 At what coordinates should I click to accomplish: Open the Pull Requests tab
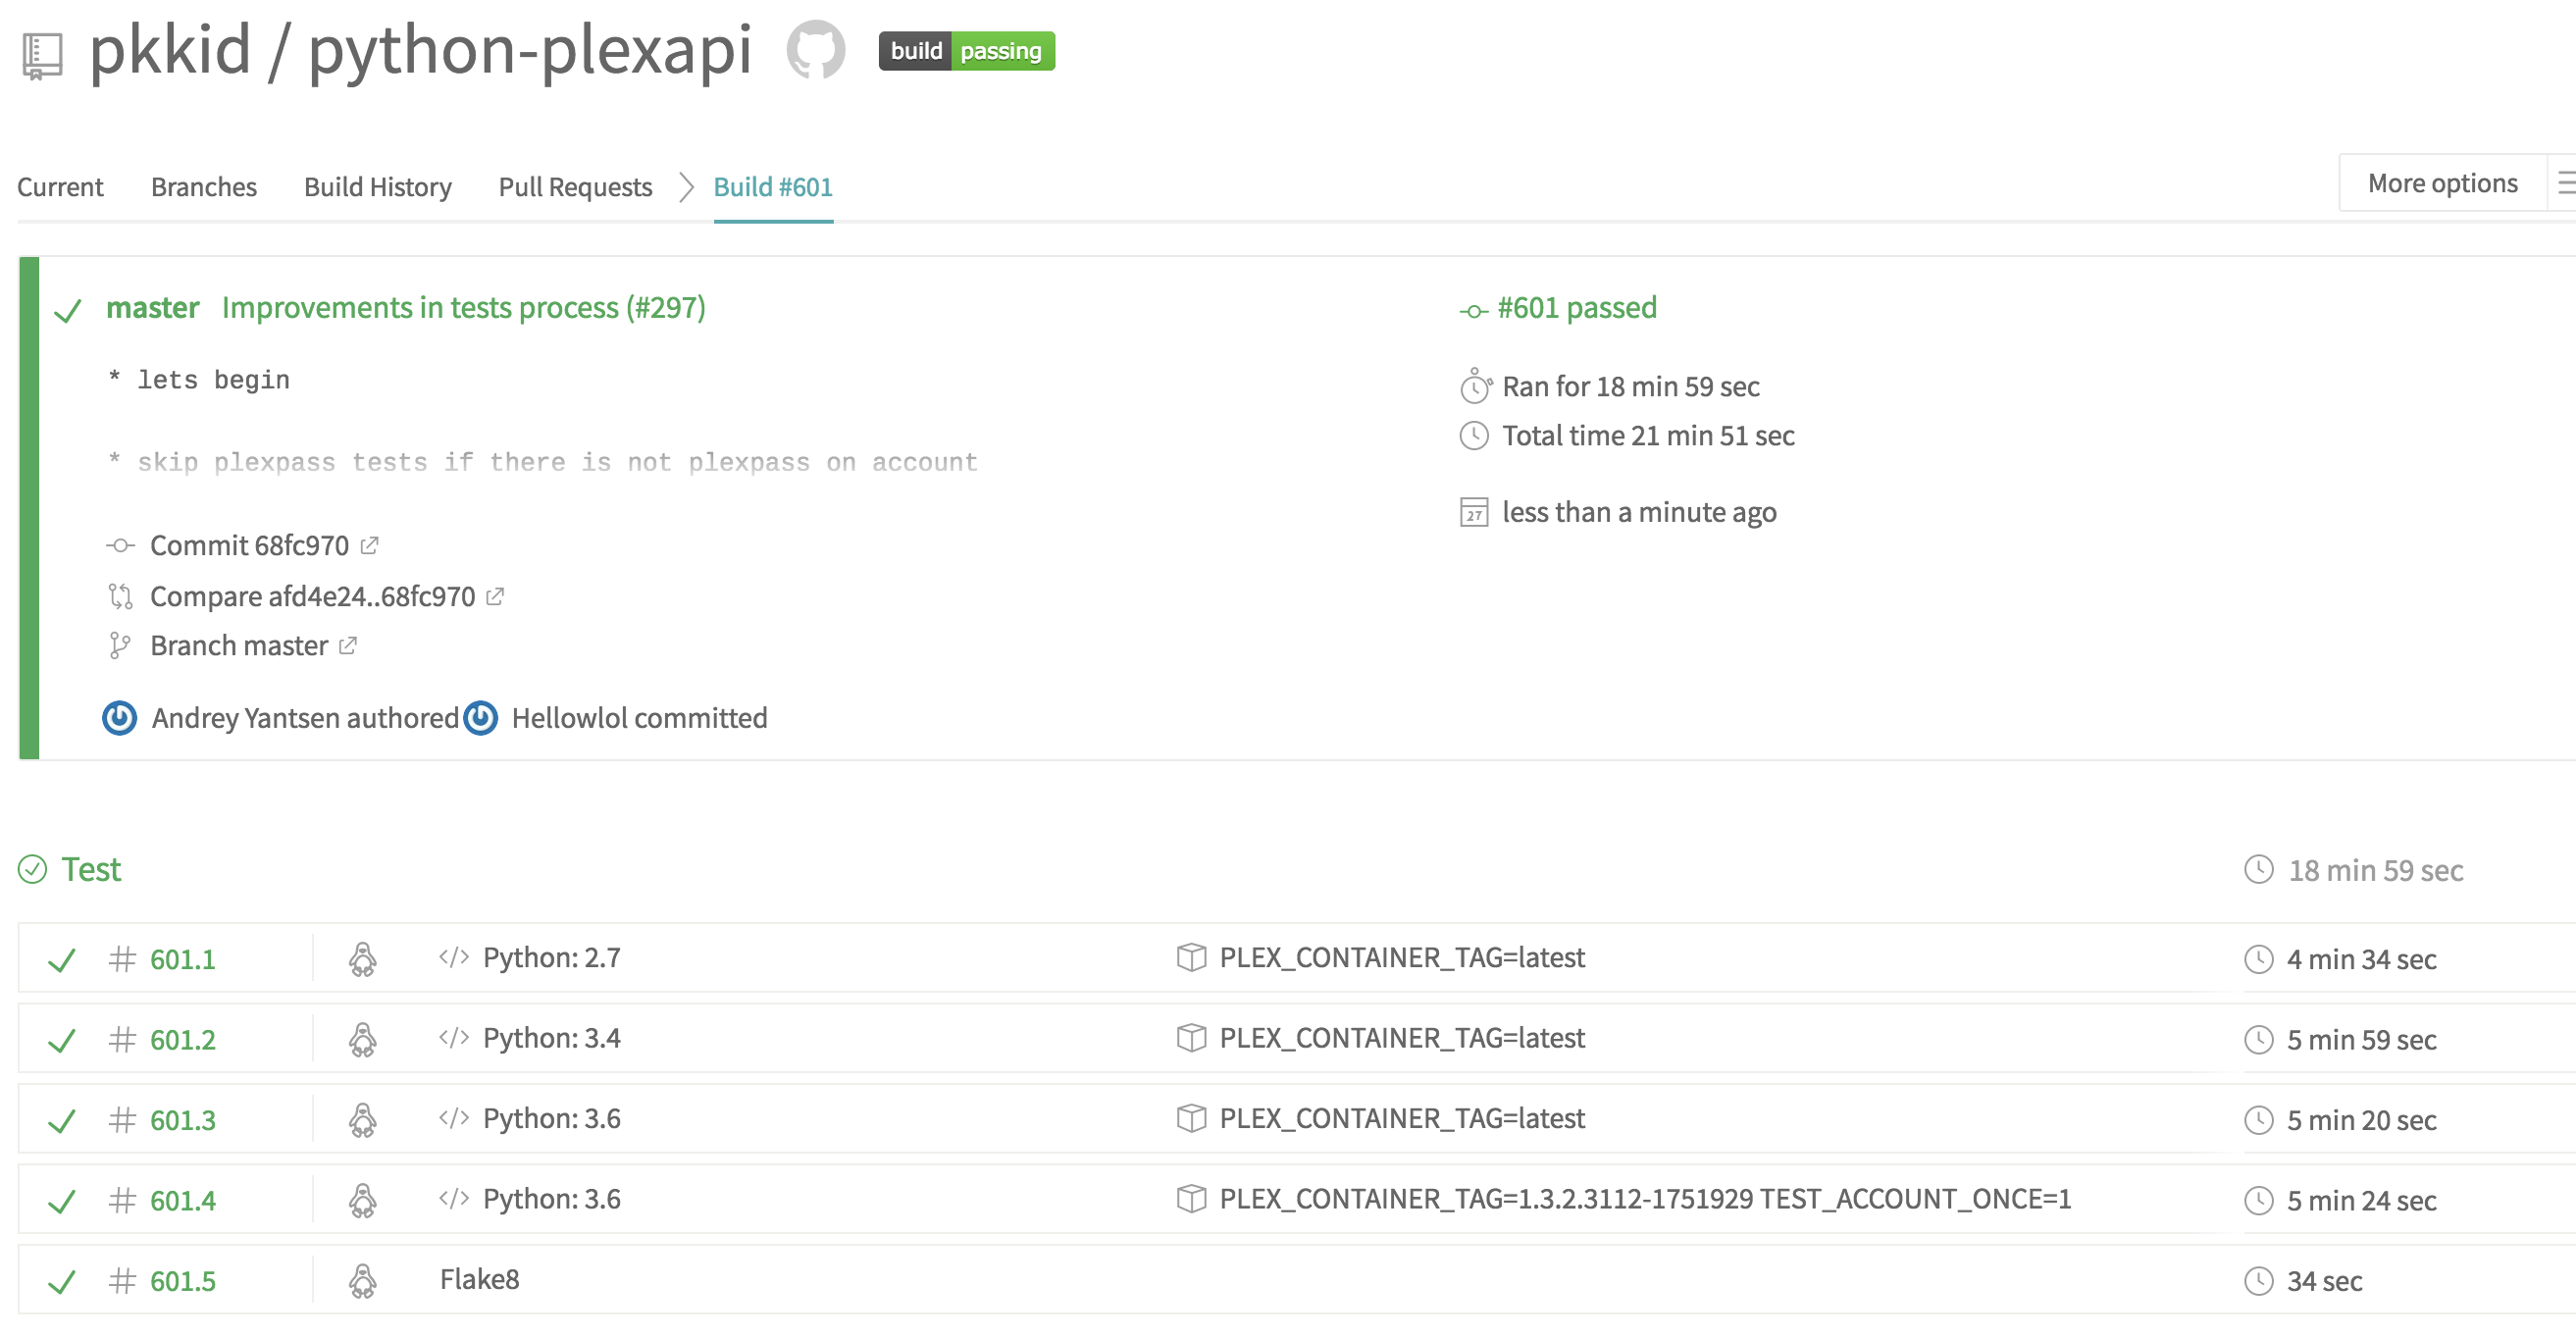pyautogui.click(x=575, y=187)
